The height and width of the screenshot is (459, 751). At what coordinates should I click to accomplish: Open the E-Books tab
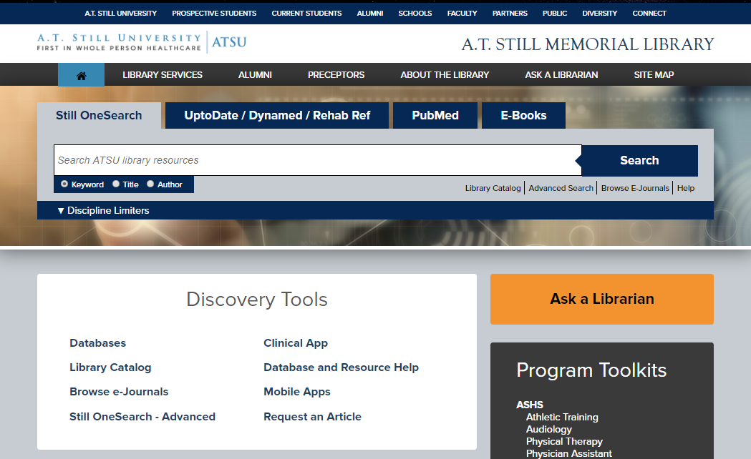(523, 115)
